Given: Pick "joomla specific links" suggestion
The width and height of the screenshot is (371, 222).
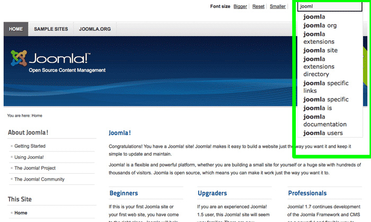Looking at the screenshot, I should point(326,87).
